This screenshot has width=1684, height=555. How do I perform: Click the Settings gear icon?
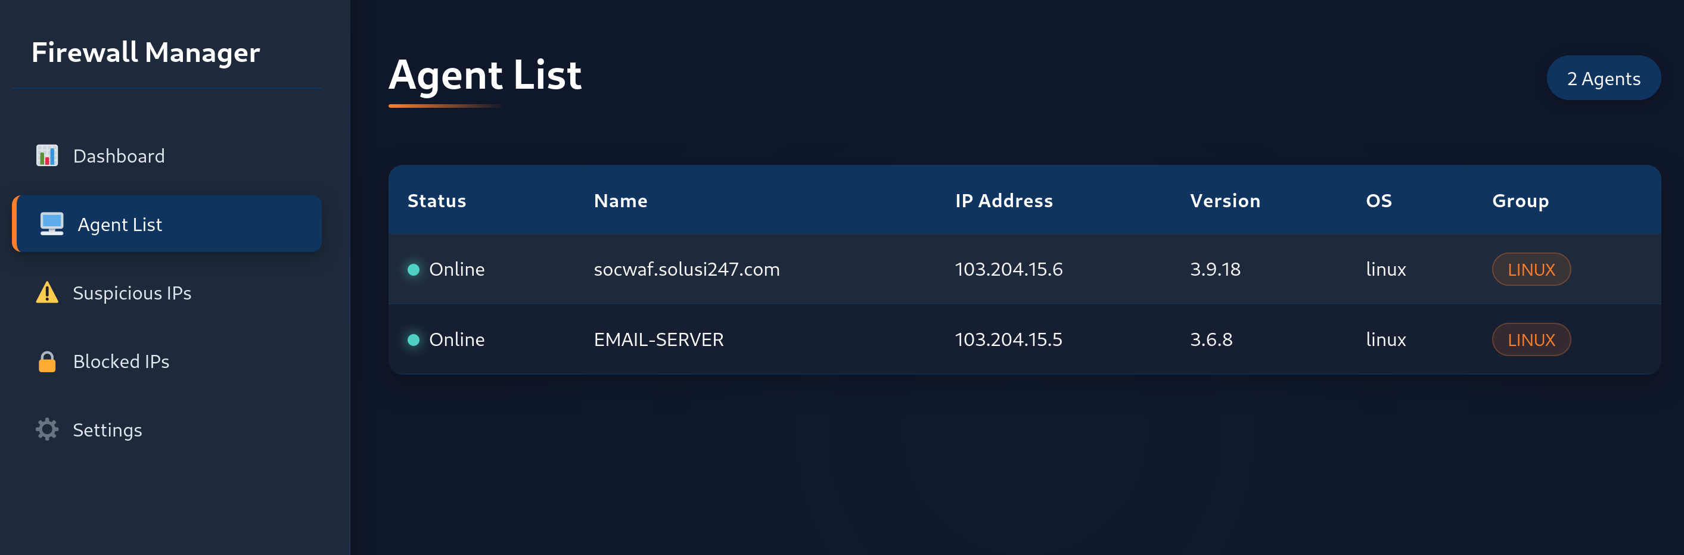click(x=46, y=429)
